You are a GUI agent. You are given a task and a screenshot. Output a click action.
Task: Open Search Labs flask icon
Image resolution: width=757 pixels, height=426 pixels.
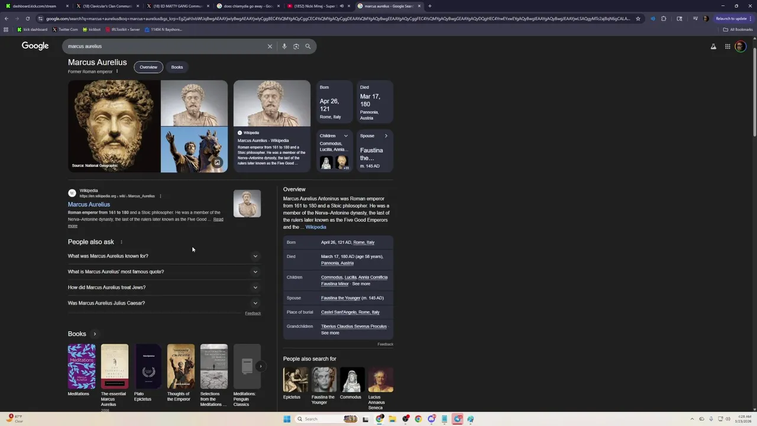tap(713, 47)
